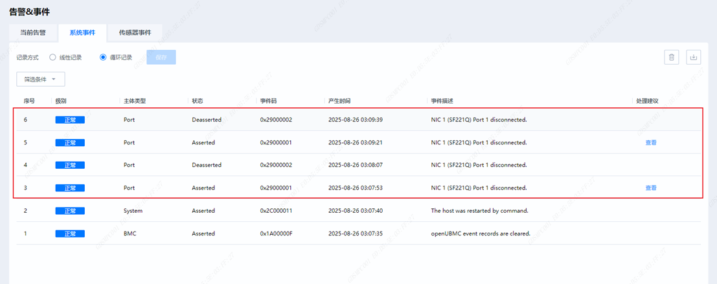Click the 正常 badge in row 6
The width and height of the screenshot is (717, 284).
70,120
